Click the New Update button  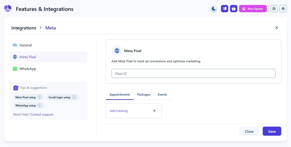click(x=253, y=9)
